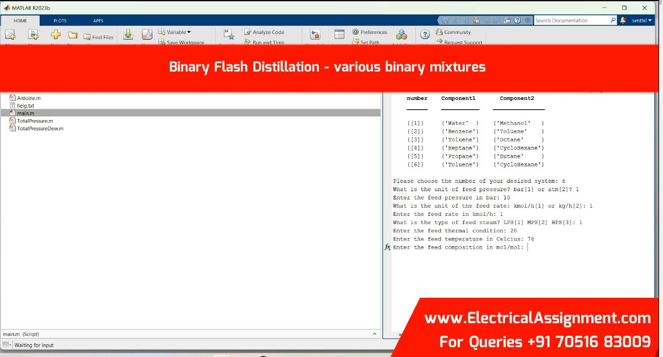Screen dimensions: 663x357
Task: Click the Favorites star icon
Action: pos(229,35)
